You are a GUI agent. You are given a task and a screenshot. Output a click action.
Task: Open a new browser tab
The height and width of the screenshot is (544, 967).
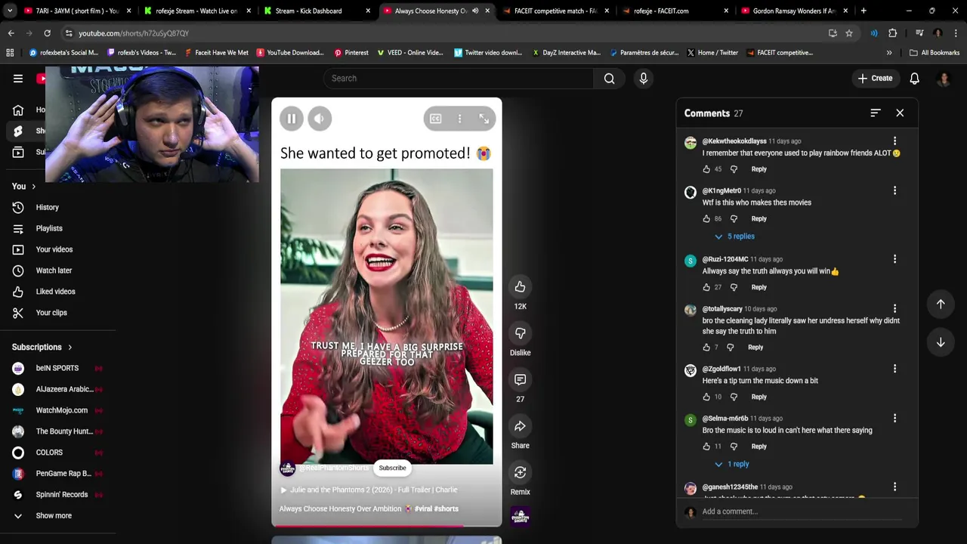click(x=864, y=11)
